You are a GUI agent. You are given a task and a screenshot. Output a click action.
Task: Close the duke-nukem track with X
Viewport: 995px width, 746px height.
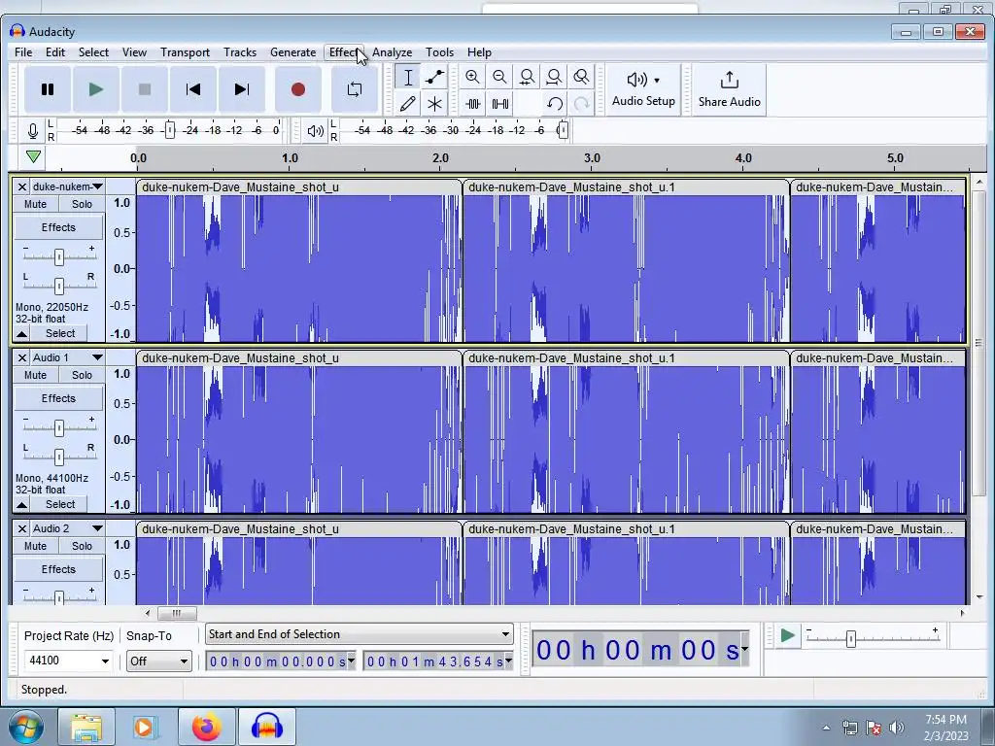pos(21,186)
